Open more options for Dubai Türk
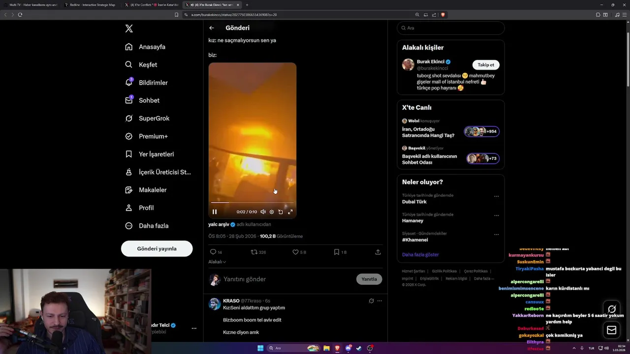Viewport: 630px width, 354px height. coord(496,196)
